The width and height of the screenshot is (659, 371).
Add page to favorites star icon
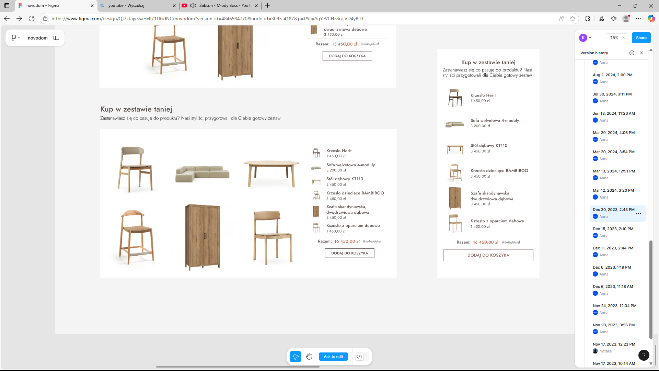(x=573, y=19)
